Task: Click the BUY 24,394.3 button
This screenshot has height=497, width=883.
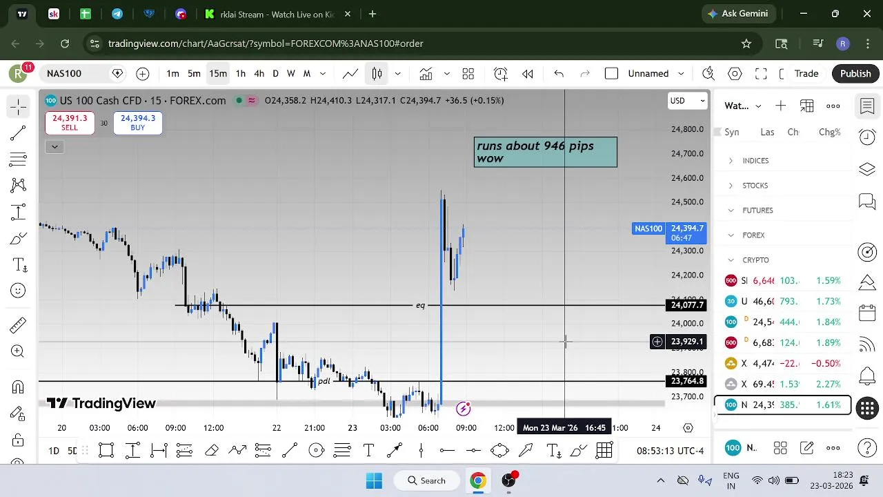Action: pos(138,123)
